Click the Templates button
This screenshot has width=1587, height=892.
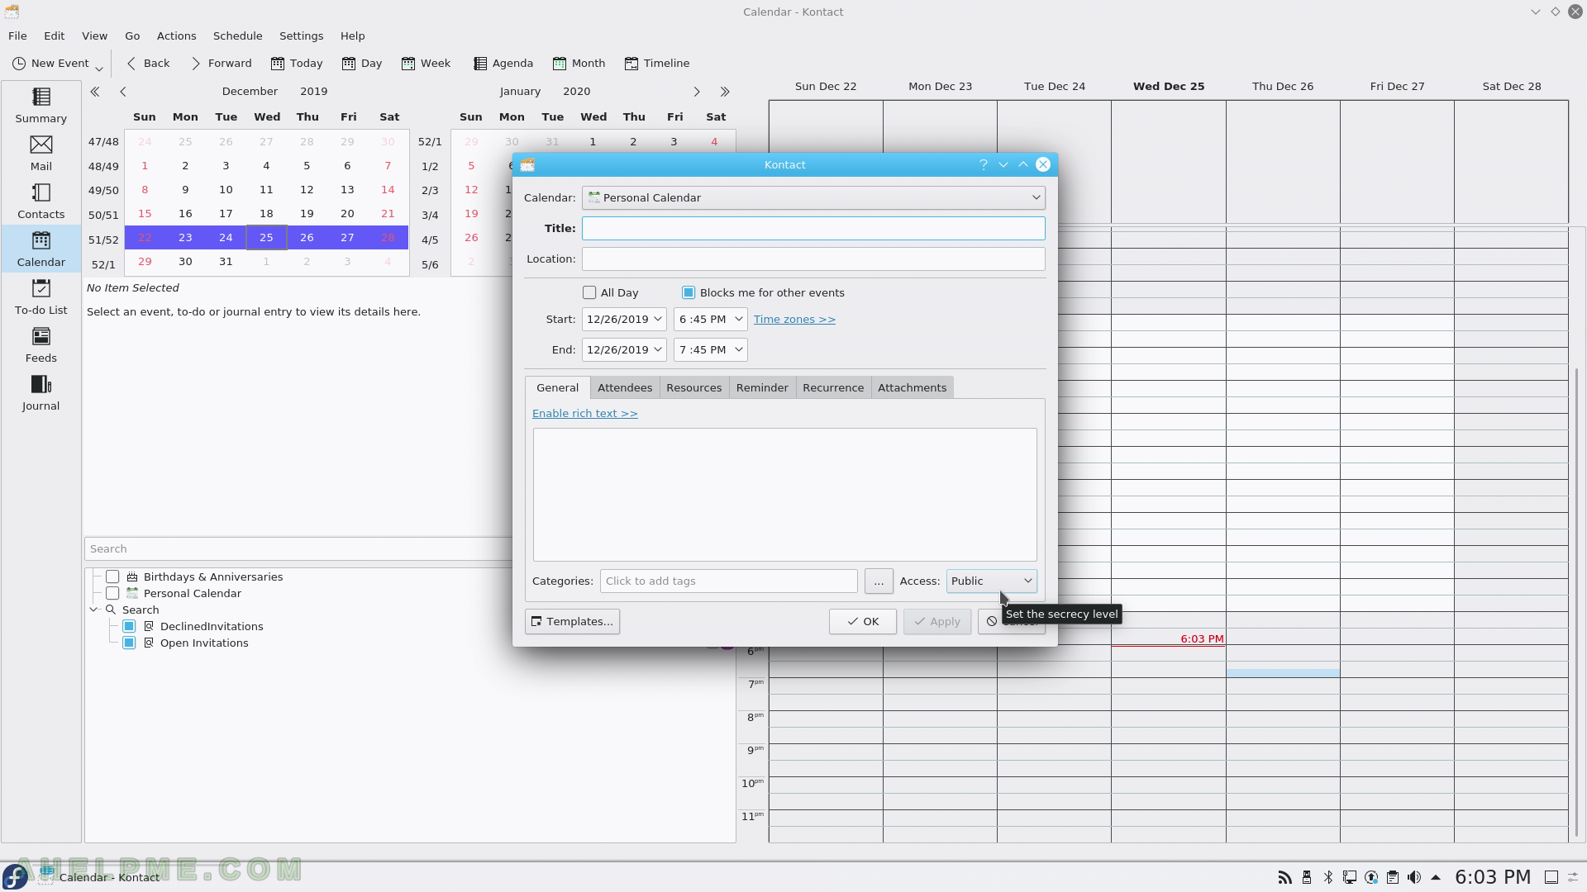[572, 621]
